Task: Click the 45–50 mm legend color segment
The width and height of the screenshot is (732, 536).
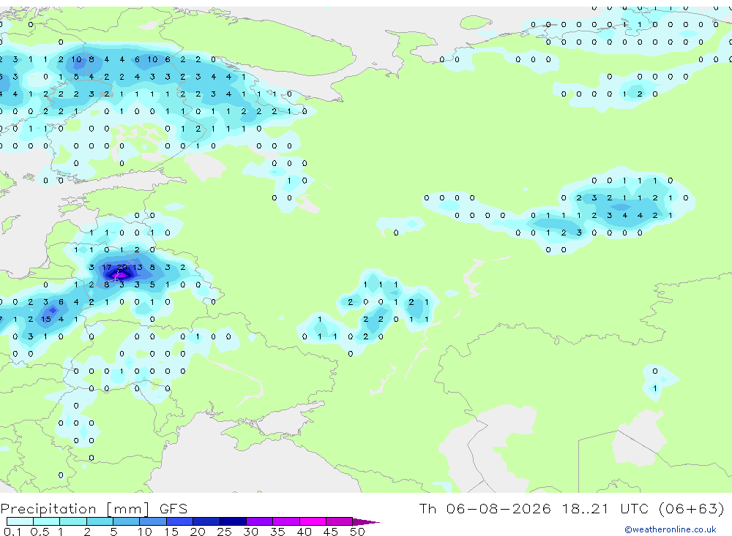Action: (340, 521)
